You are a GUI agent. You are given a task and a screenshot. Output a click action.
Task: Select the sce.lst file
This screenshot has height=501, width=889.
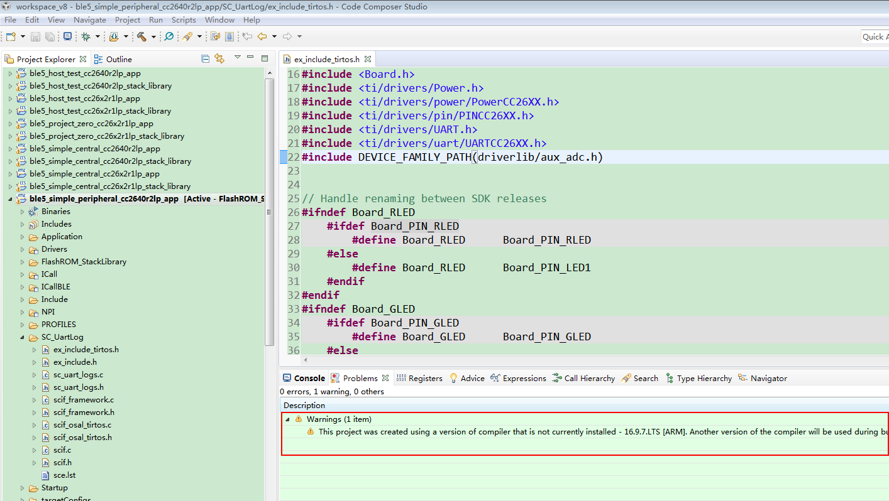[x=64, y=475]
